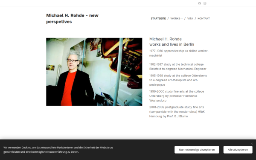256x160 pixels.
Task: Click site title 'Michael H. Rohde – new perspetives'
Action: (73, 18)
